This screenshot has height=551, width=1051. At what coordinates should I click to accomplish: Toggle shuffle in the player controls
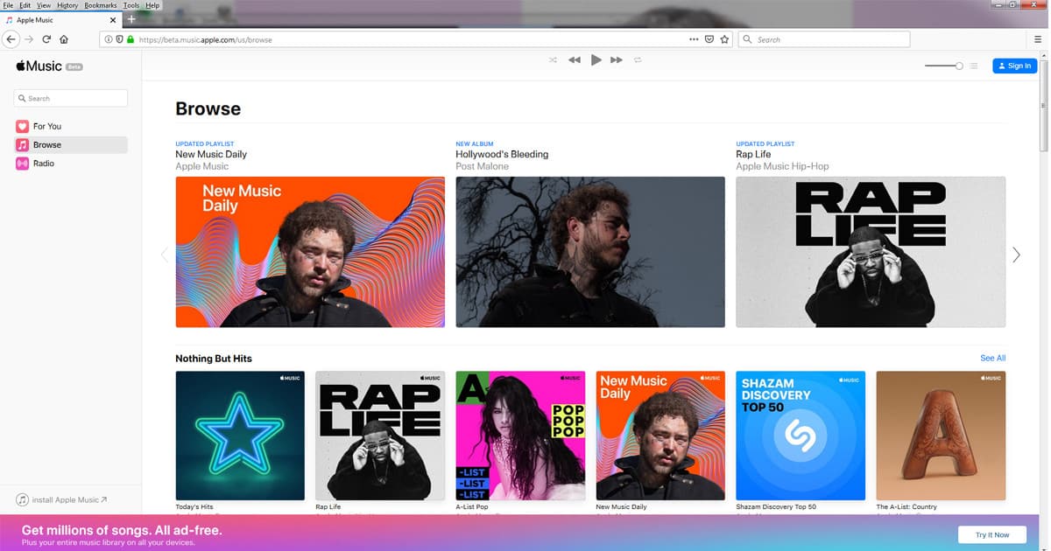553,60
